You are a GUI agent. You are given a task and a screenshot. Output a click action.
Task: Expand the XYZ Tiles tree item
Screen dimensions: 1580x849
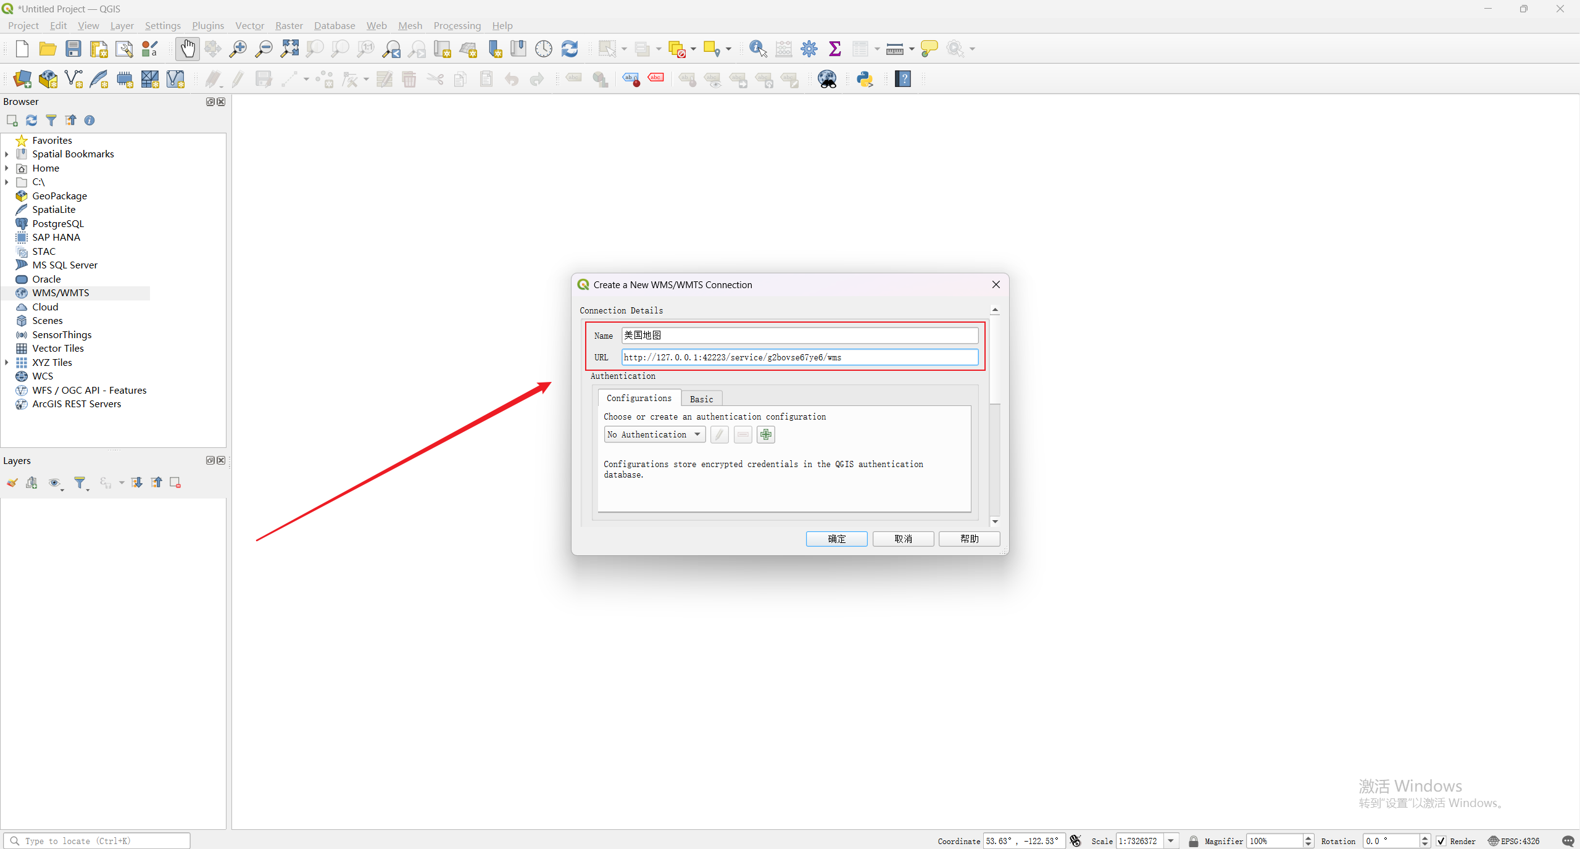pyautogui.click(x=7, y=363)
